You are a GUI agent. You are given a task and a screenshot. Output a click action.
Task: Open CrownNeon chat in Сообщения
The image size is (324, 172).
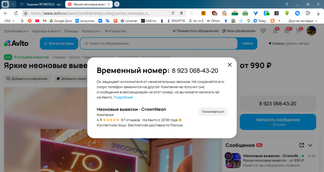[x=270, y=160]
